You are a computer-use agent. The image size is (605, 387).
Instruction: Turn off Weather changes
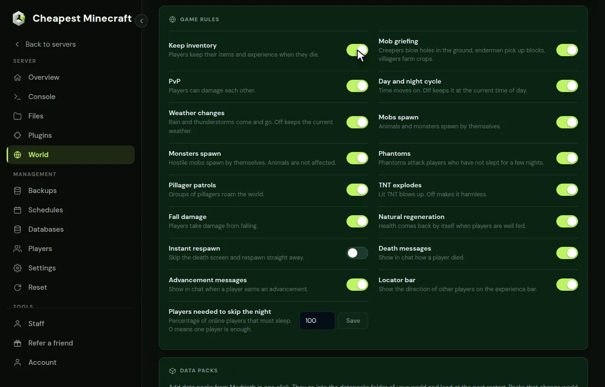point(357,122)
